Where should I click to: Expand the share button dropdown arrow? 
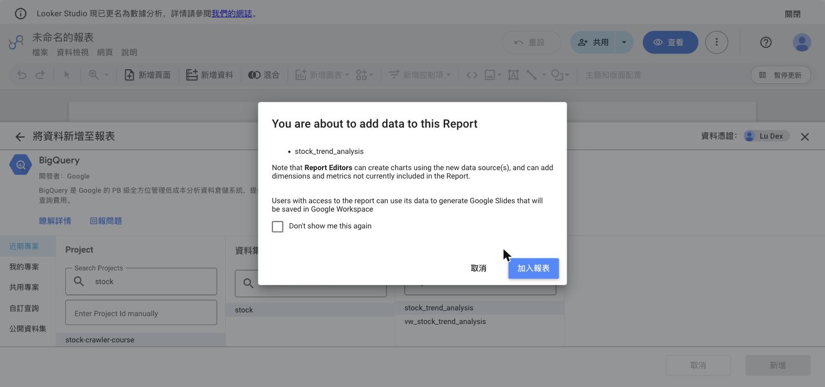[x=624, y=42]
